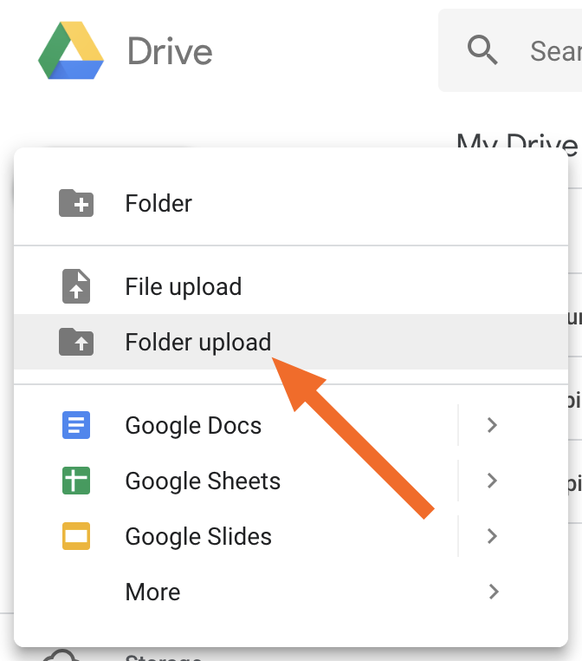Click the green Google Sheets icon

coord(76,481)
